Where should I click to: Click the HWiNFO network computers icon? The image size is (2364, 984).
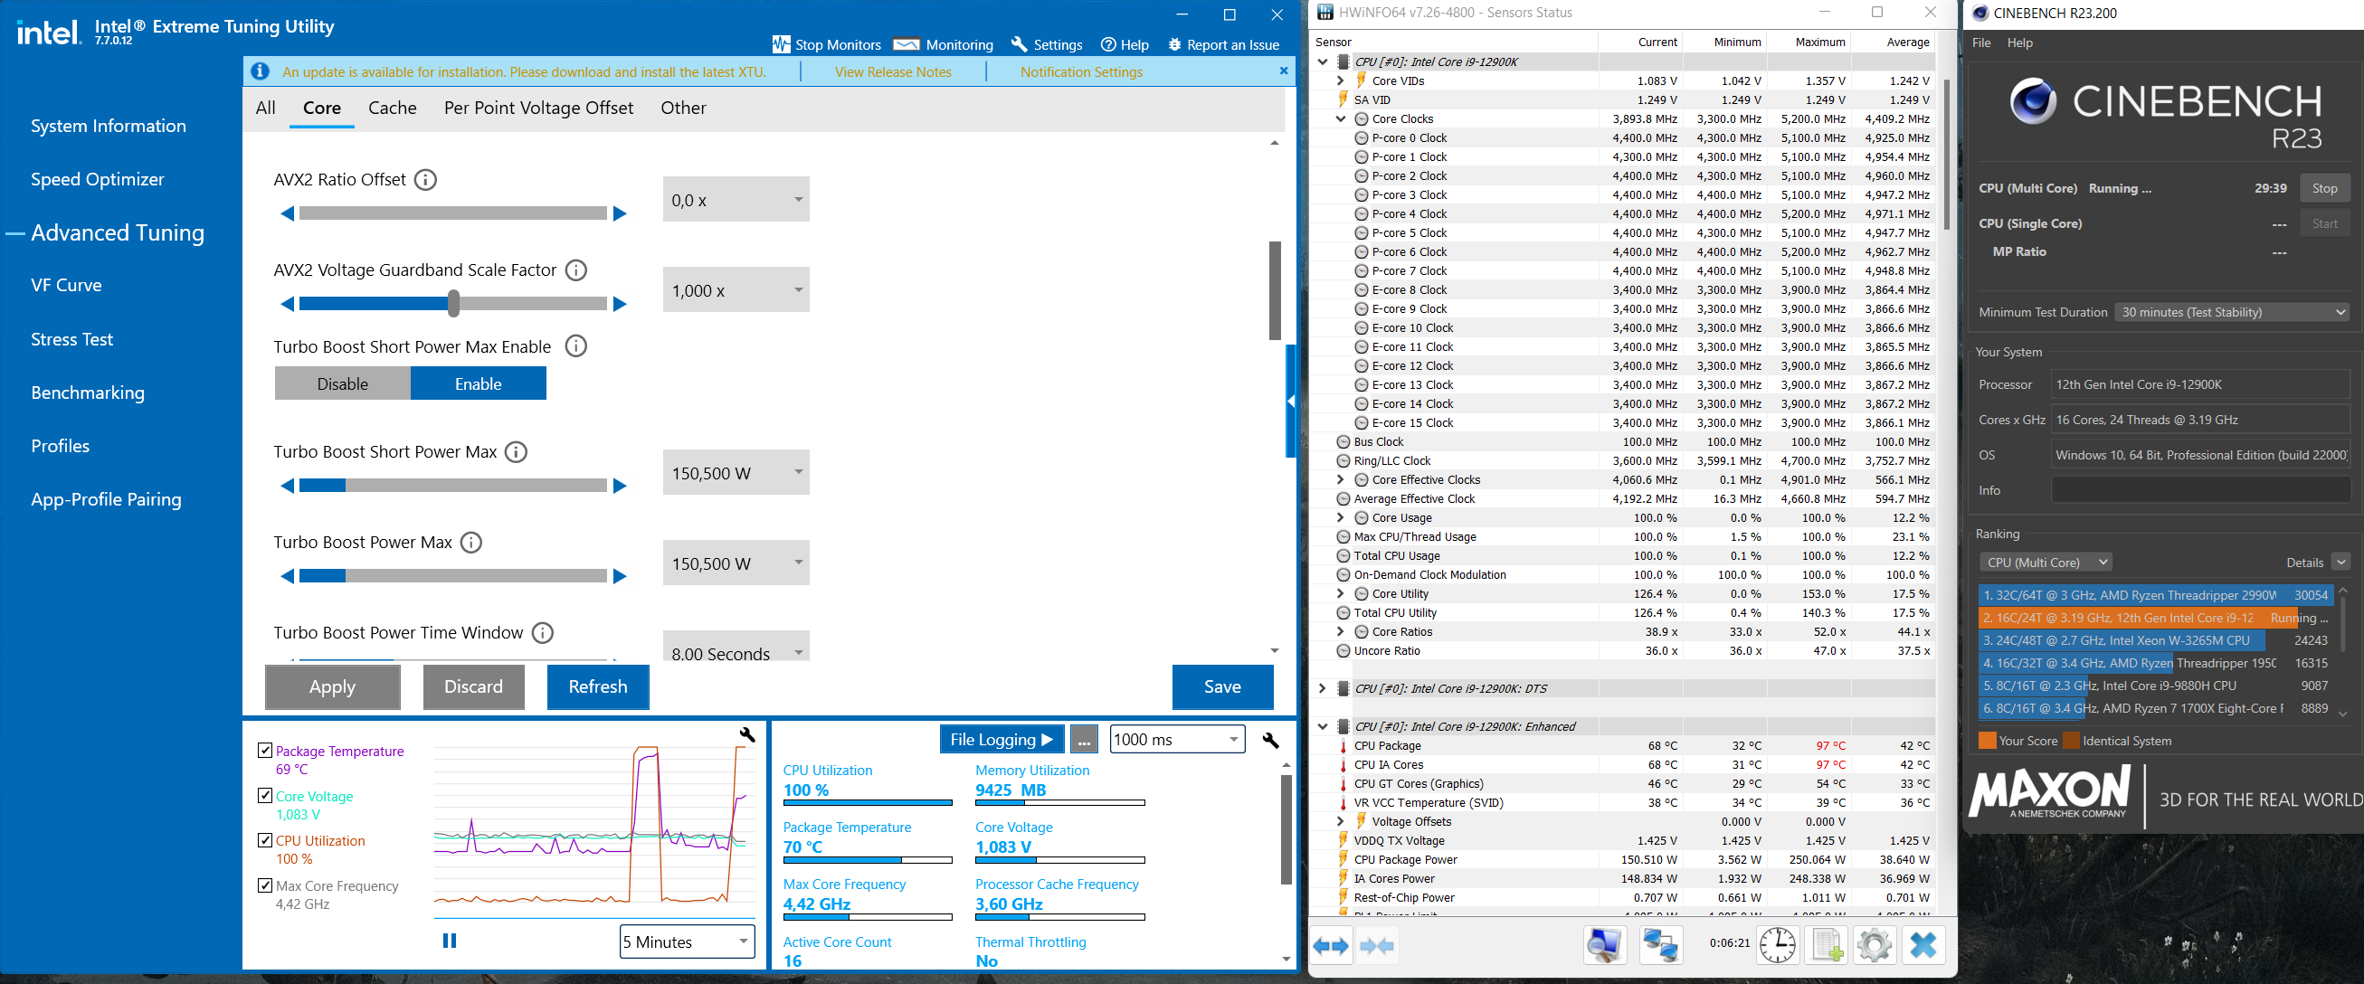(1660, 945)
